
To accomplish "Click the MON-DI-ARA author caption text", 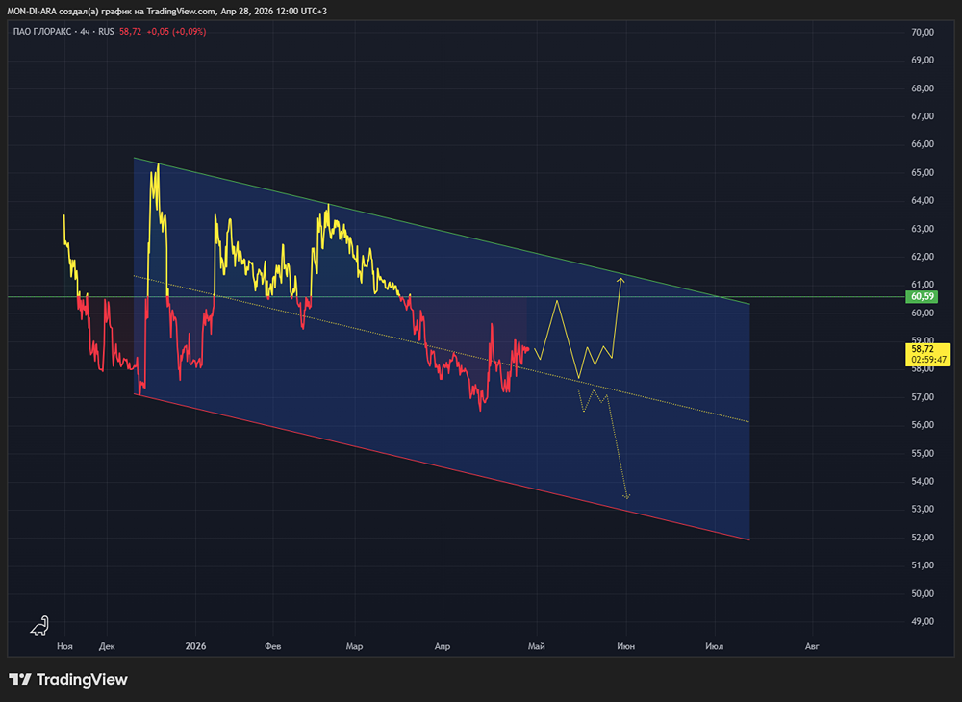I will coord(166,11).
